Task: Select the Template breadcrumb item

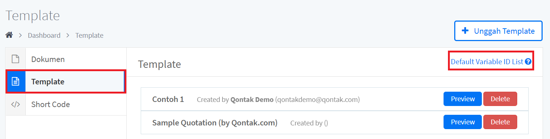Action: coord(89,35)
